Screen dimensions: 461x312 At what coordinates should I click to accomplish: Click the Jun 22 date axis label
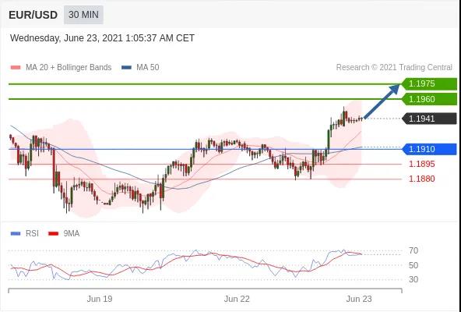coord(237,299)
